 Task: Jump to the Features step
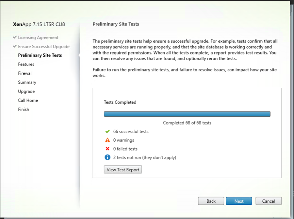point(26,64)
